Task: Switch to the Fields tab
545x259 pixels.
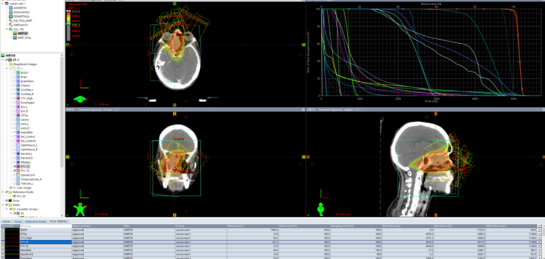Action: pos(6,221)
